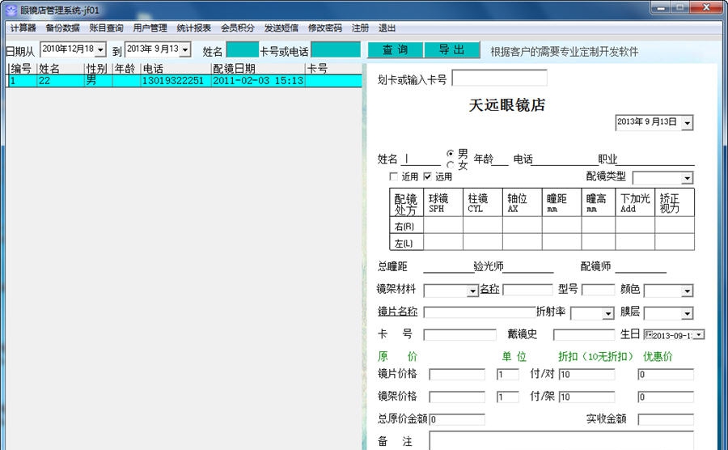Click the 查询 button
728x450 pixels.
(395, 49)
